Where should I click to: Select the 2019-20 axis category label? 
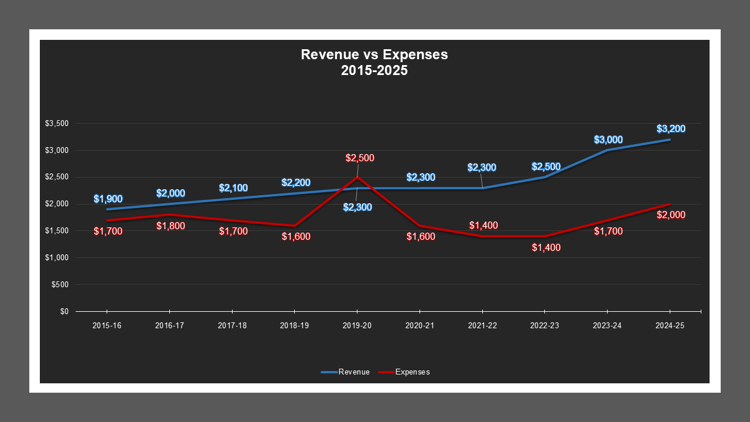(x=356, y=325)
